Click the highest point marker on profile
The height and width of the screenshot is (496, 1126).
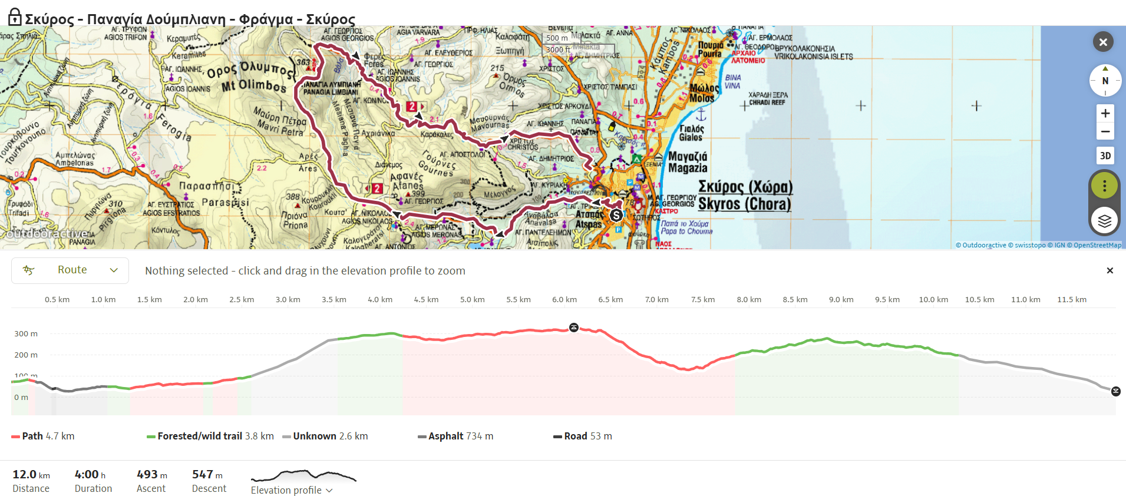[573, 328]
